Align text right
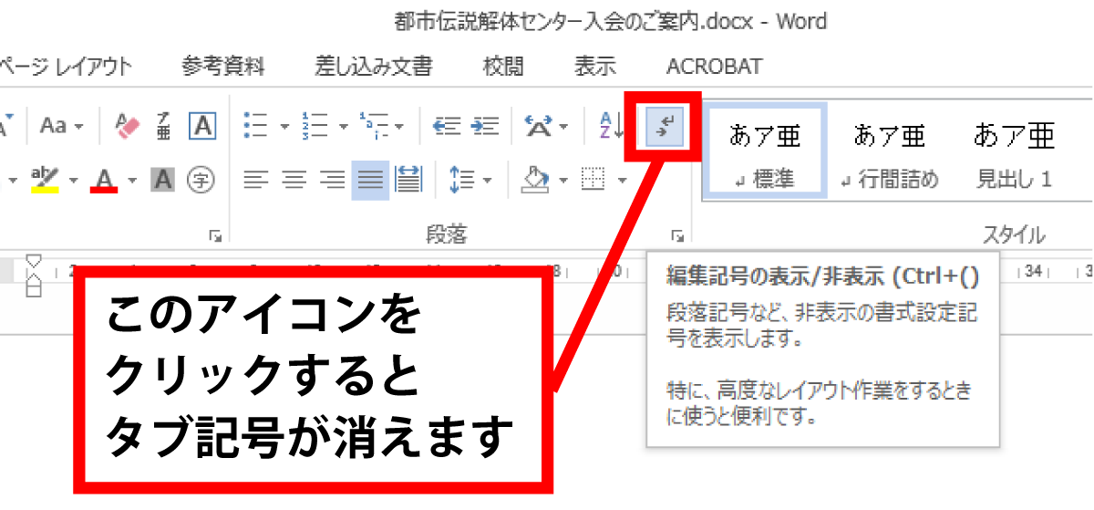Screen dimensions: 1094x510 click(333, 180)
